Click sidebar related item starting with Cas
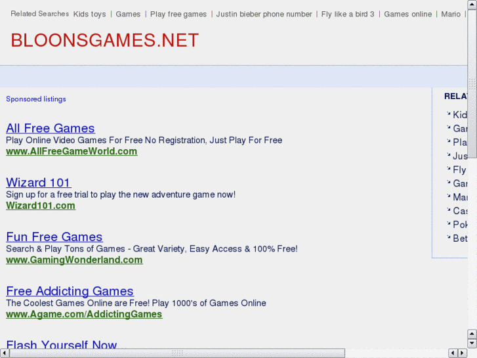The width and height of the screenshot is (477, 358). 460,211
